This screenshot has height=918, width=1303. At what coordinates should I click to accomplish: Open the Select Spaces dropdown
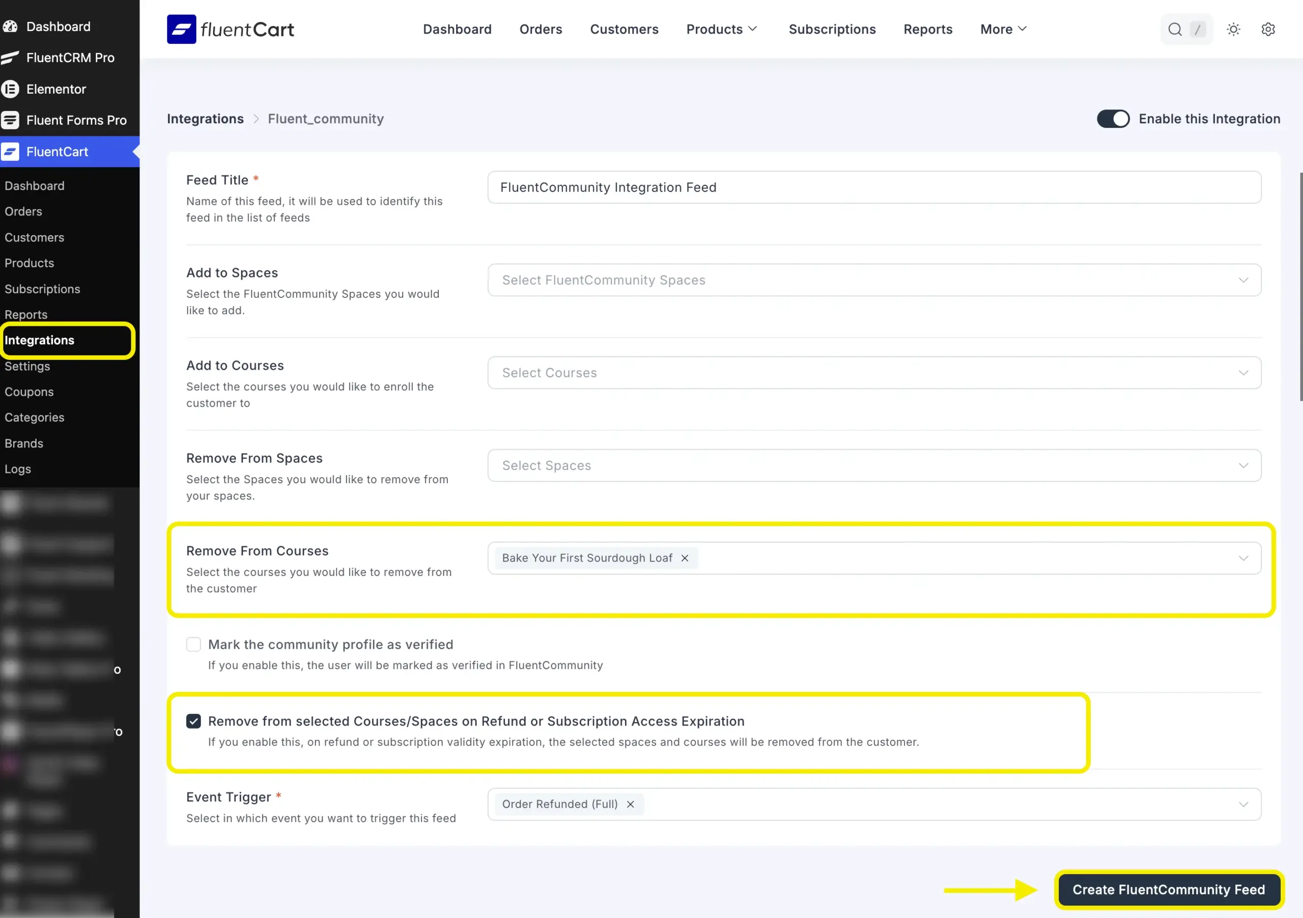874,465
